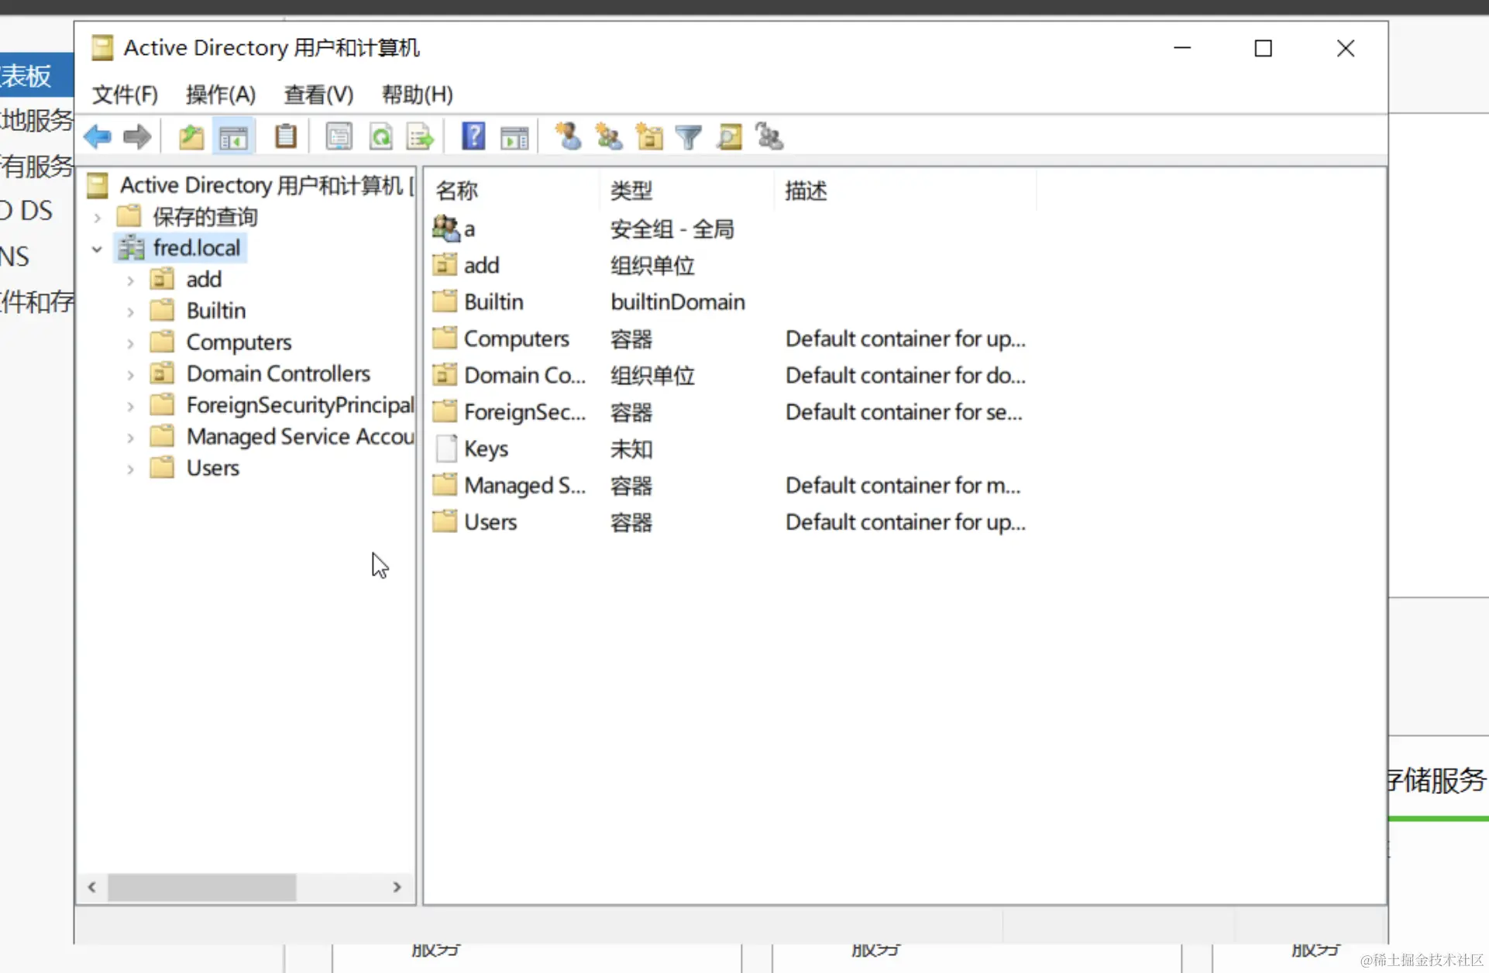
Task: Click the Export list icon
Action: point(420,137)
